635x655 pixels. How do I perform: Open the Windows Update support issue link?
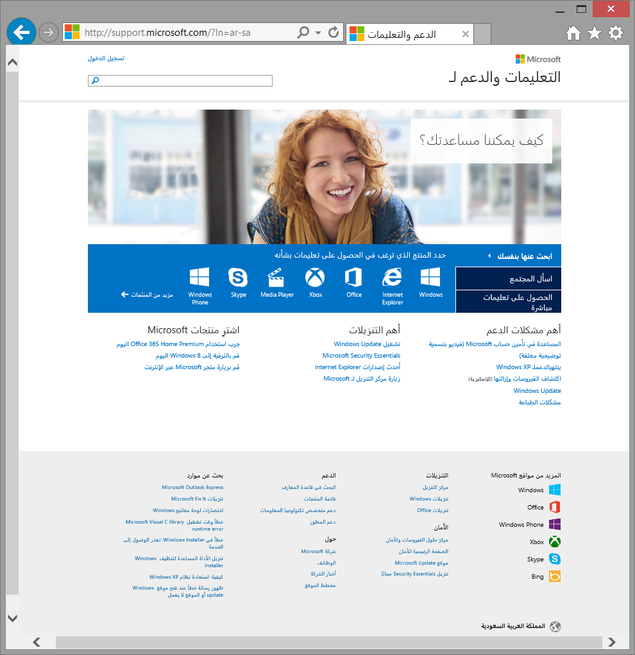coord(537,390)
